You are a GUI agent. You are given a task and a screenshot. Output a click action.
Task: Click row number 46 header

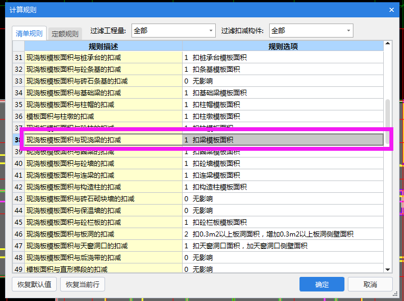tap(19, 234)
